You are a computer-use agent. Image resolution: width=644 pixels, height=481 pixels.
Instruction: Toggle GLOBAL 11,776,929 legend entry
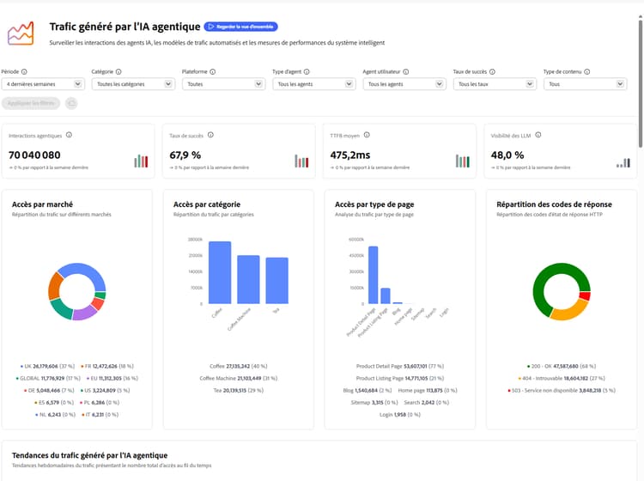point(48,378)
